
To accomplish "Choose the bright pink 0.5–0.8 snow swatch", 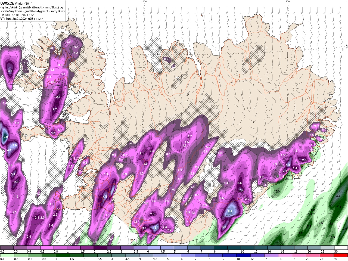I will click(47, 248).
